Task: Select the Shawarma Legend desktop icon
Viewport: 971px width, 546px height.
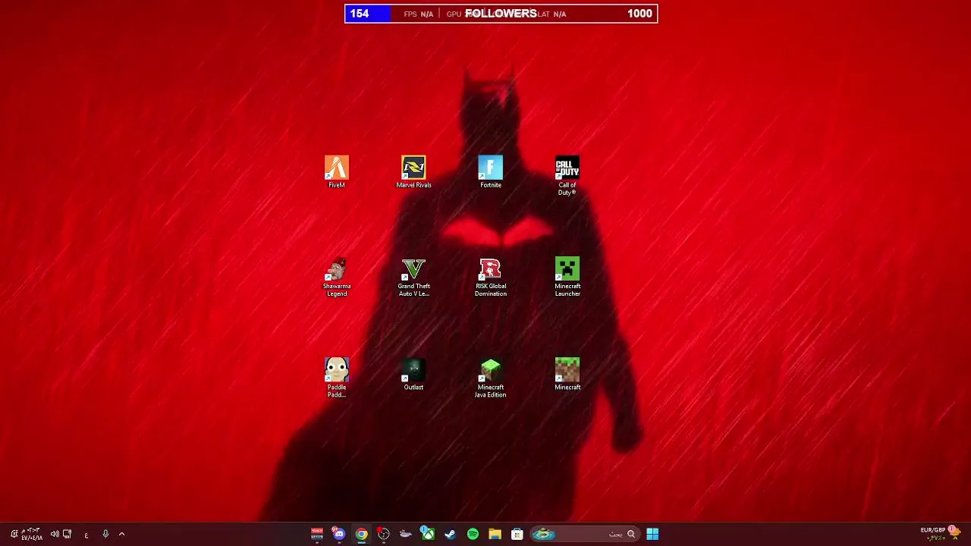Action: point(337,278)
